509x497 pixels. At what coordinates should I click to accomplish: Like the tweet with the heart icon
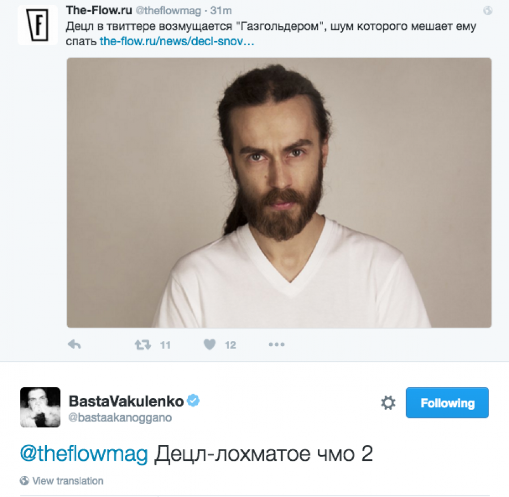pos(209,344)
